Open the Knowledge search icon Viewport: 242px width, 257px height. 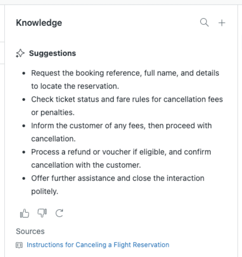[204, 22]
